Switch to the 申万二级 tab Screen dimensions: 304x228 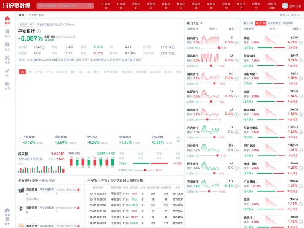point(261,23)
